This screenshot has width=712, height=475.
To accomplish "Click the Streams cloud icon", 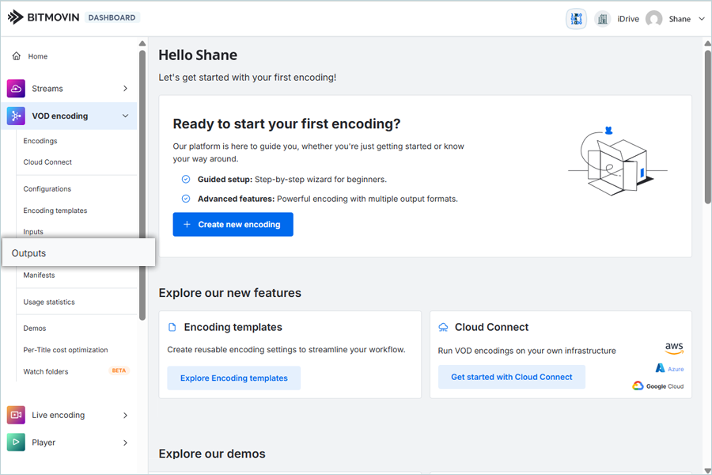I will (16, 89).
